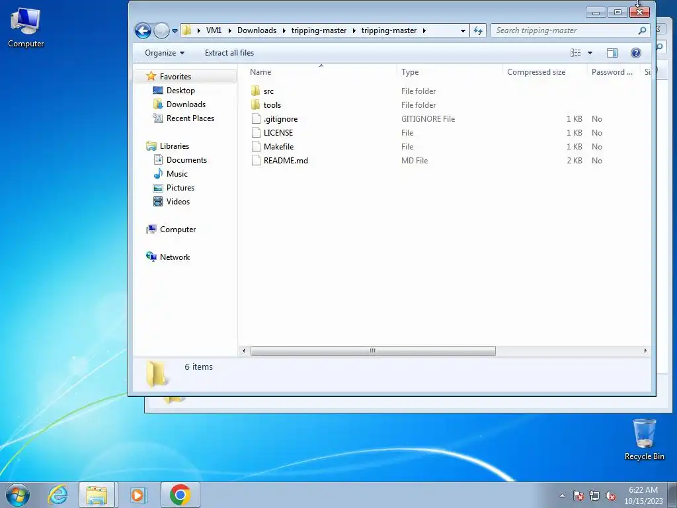Viewport: 677px width, 508px height.
Task: Open Music library in navigation pane
Action: click(177, 174)
